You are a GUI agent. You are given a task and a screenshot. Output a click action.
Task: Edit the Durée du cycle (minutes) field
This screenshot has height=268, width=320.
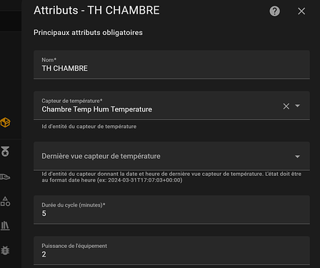pos(171,210)
